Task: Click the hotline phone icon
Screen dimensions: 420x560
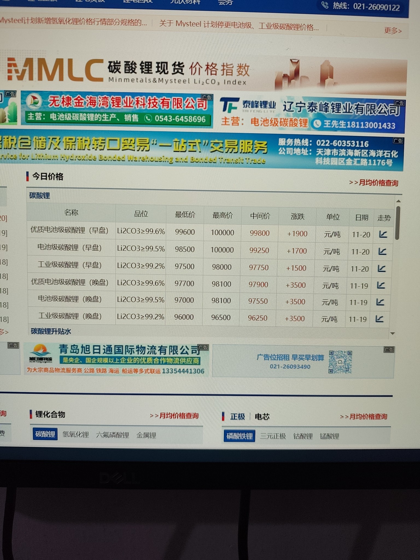Action: [325, 5]
